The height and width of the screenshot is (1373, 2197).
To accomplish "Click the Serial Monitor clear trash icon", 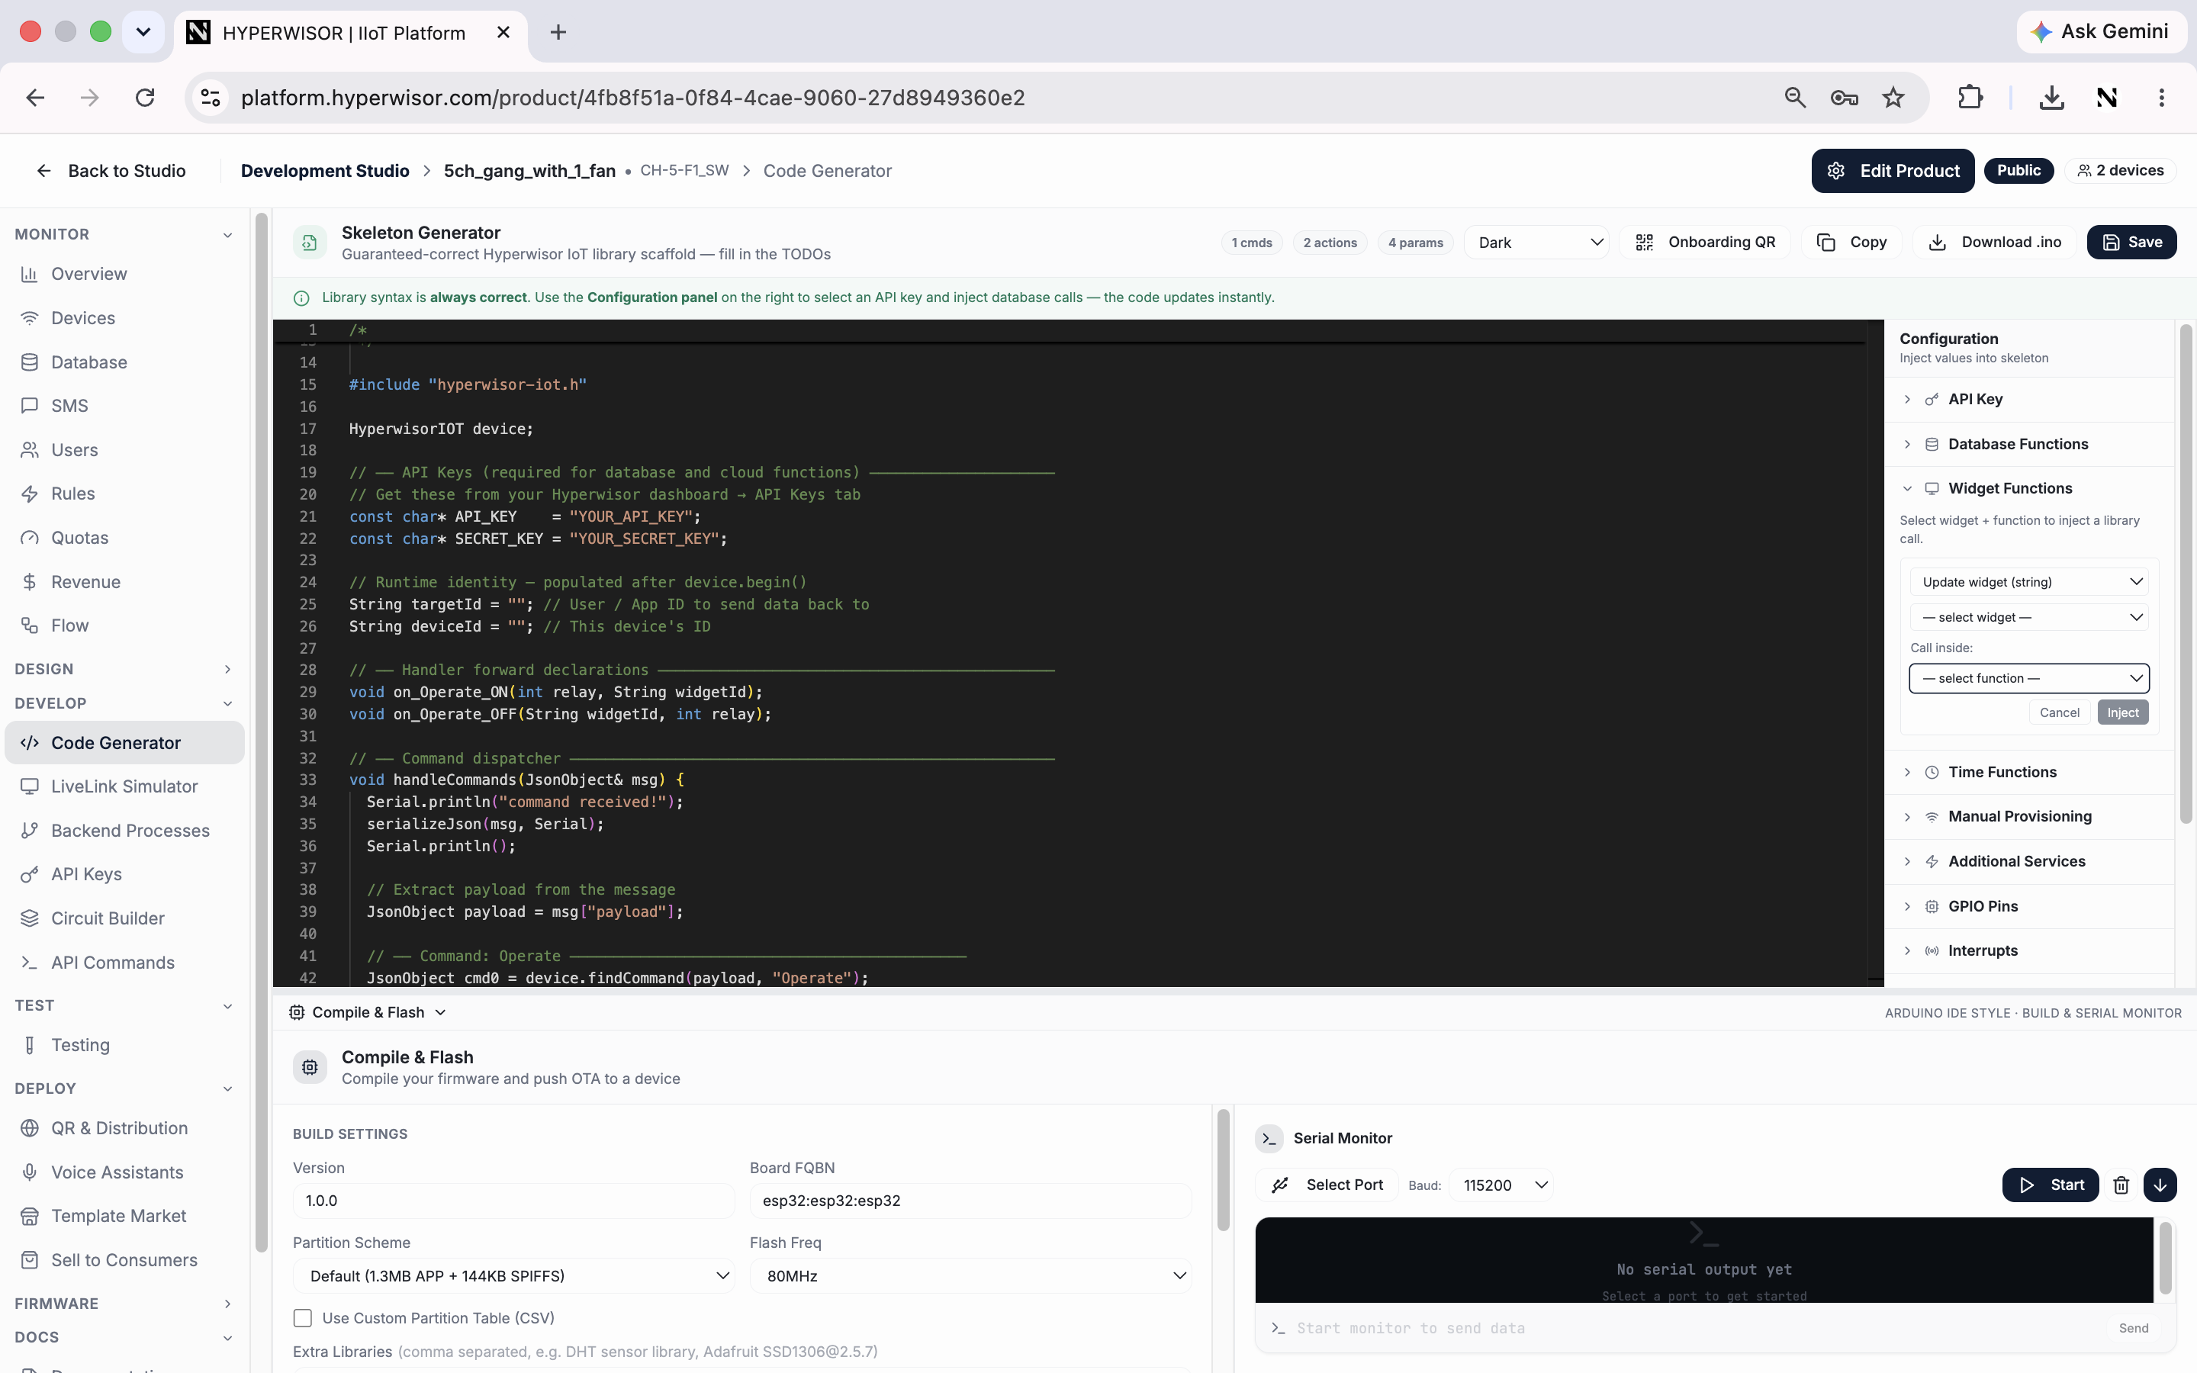I will pyautogui.click(x=2121, y=1185).
